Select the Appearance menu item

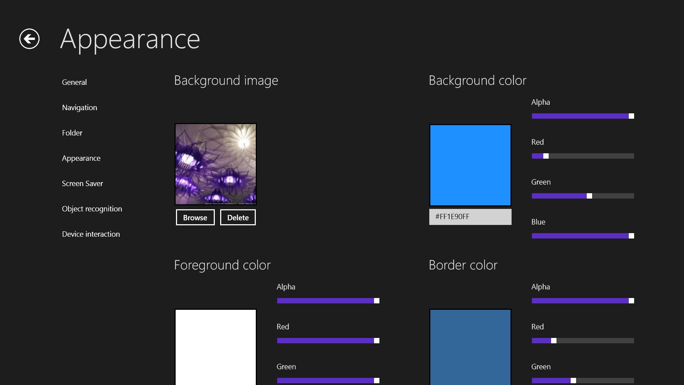tap(81, 158)
